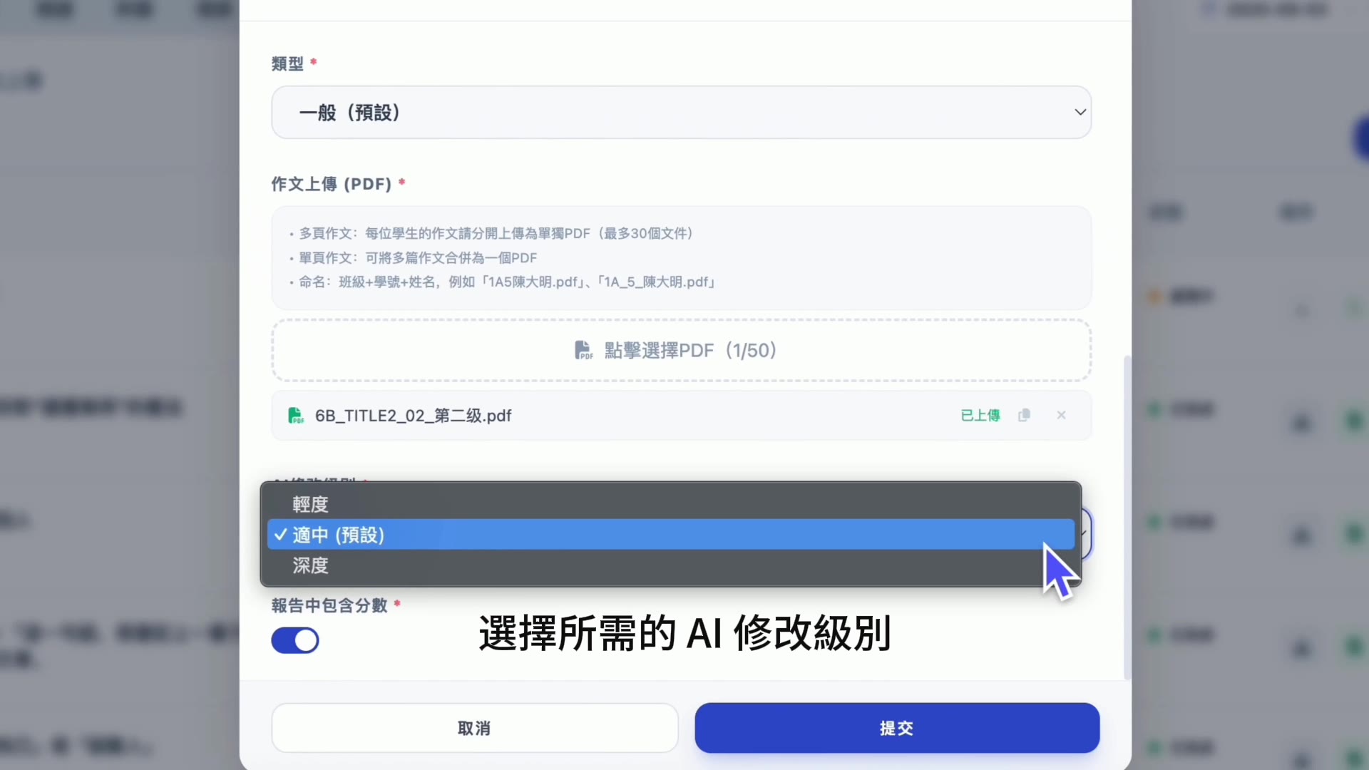This screenshot has height=770, width=1369.
Task: Remove uploaded PDF with the X icon
Action: coord(1061,415)
